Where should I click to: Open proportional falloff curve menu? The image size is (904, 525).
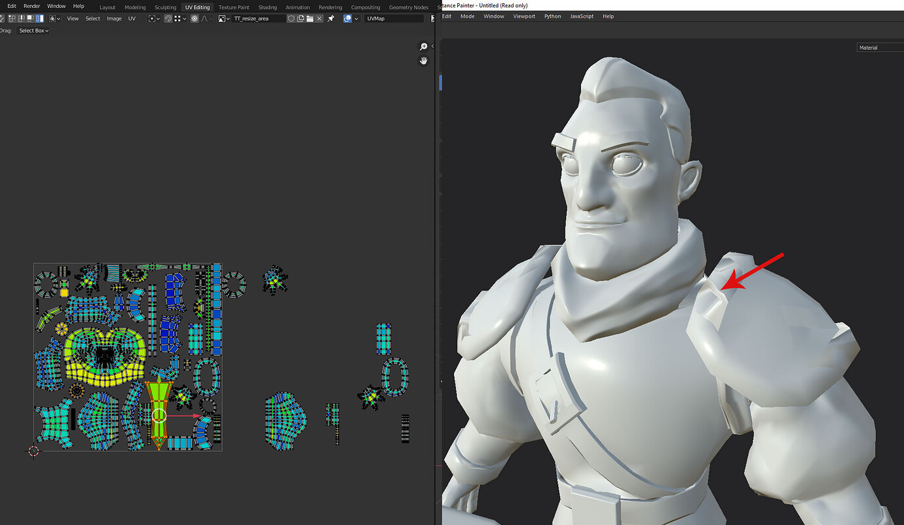point(207,18)
